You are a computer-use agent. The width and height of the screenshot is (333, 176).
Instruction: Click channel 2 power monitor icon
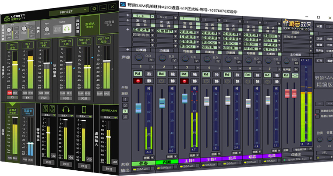coord(161,81)
